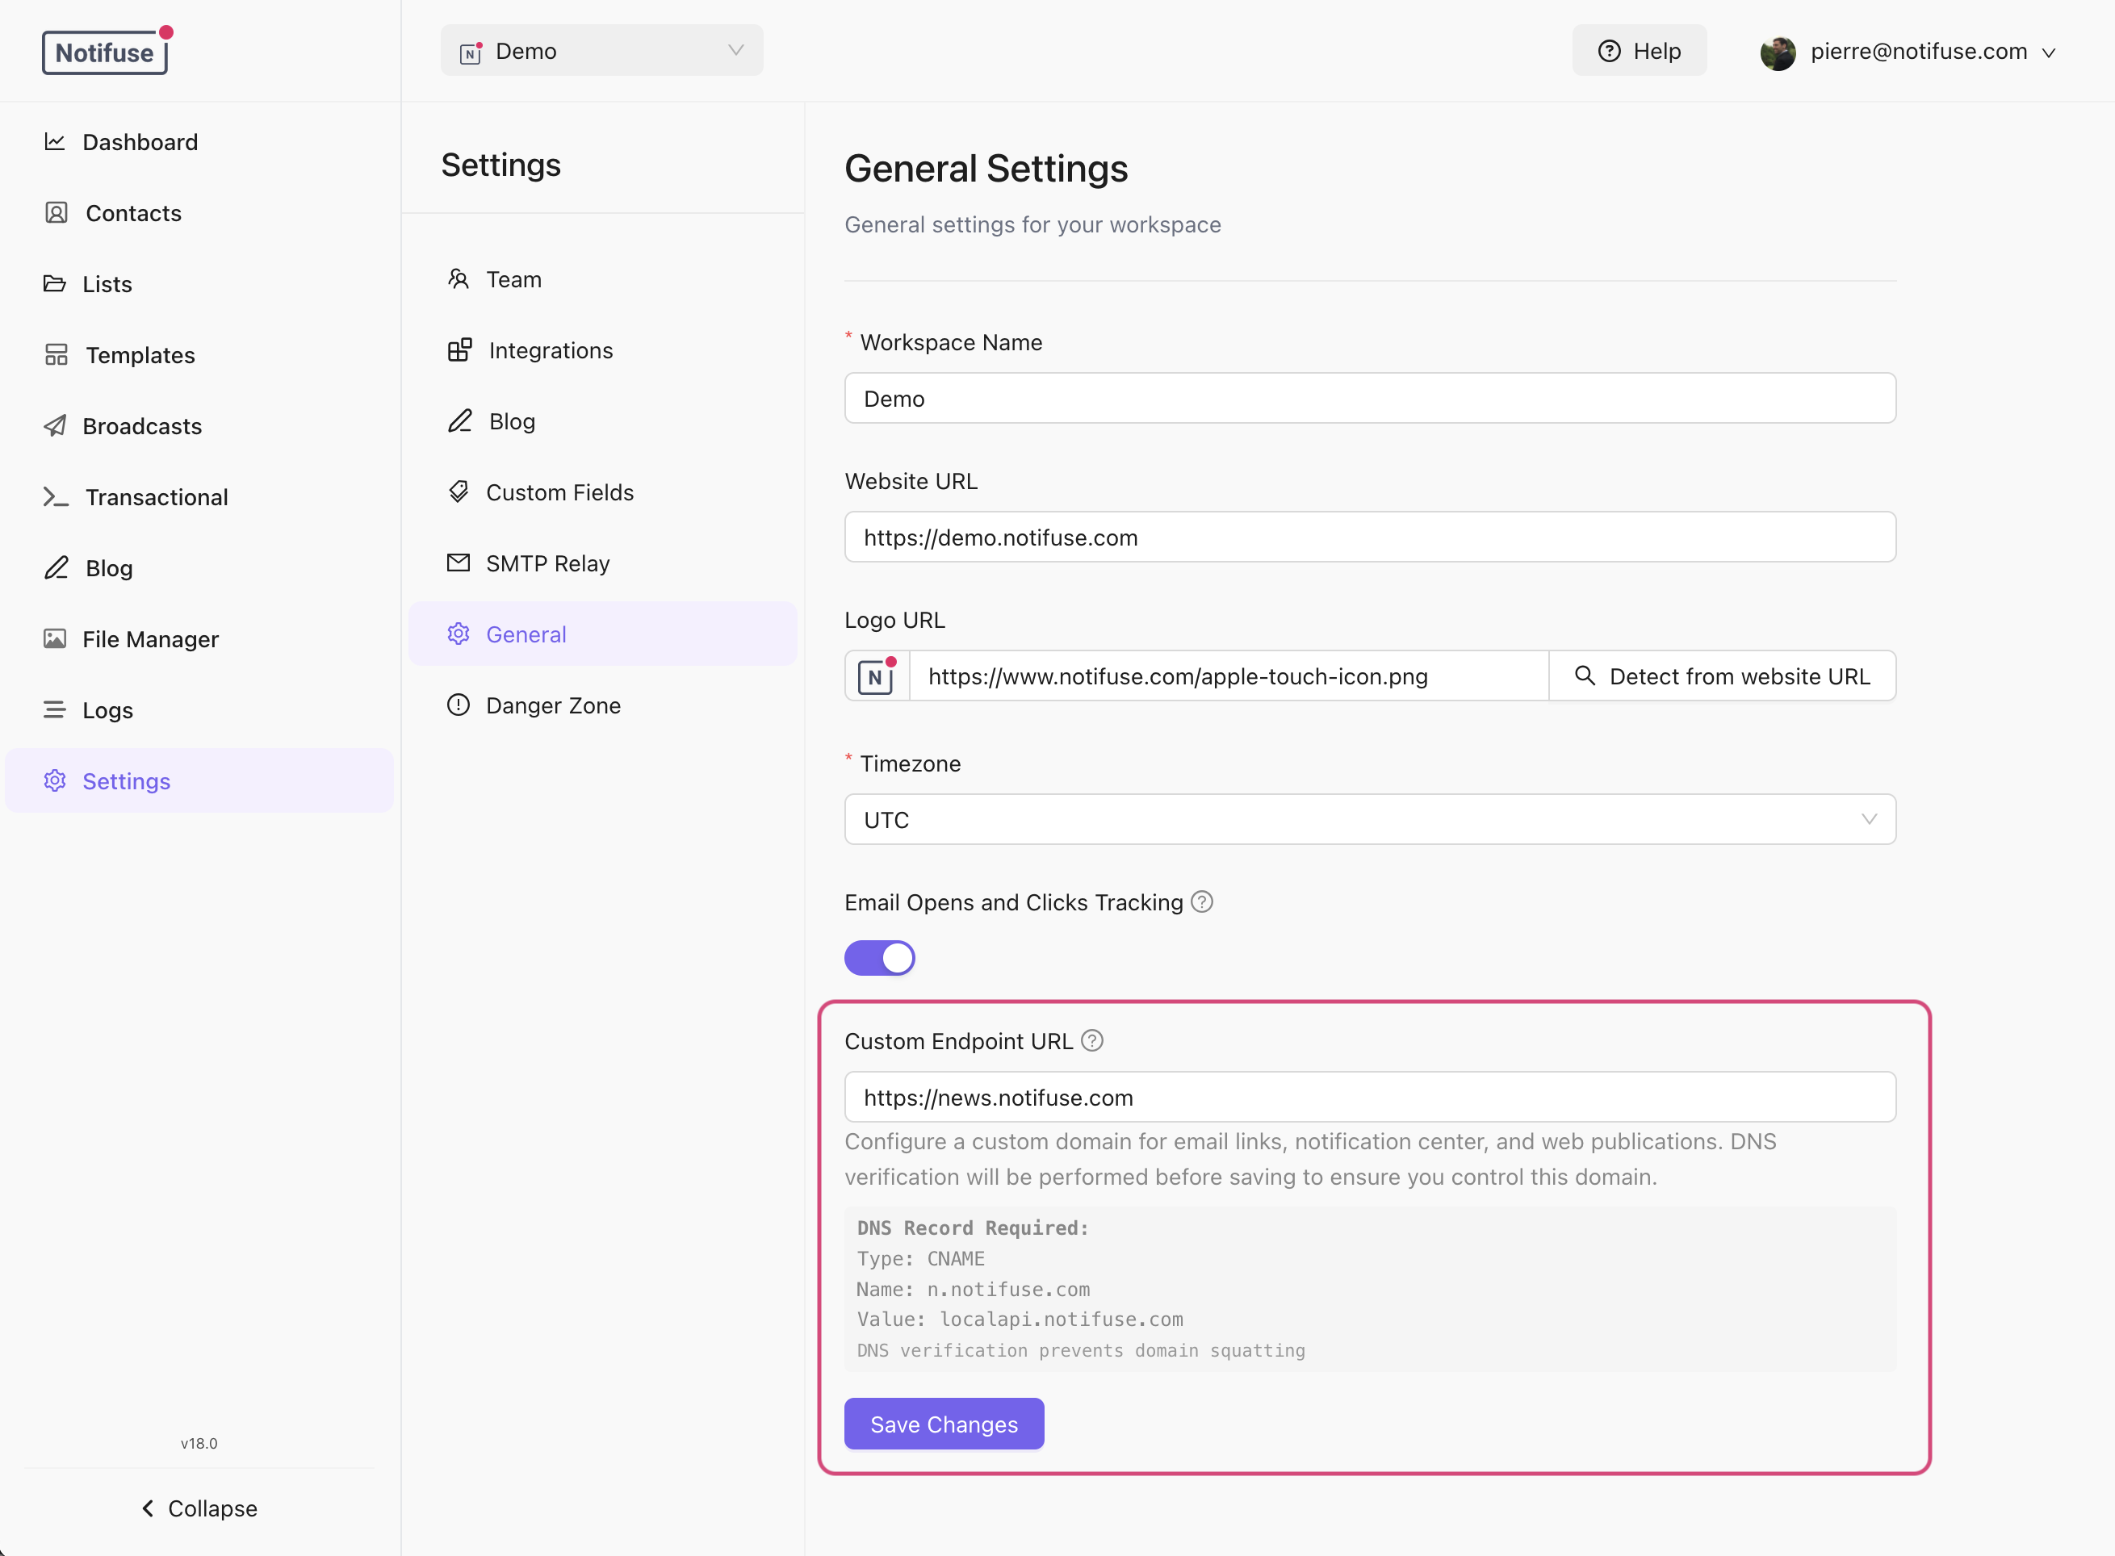Switch to the Team settings section

click(513, 278)
